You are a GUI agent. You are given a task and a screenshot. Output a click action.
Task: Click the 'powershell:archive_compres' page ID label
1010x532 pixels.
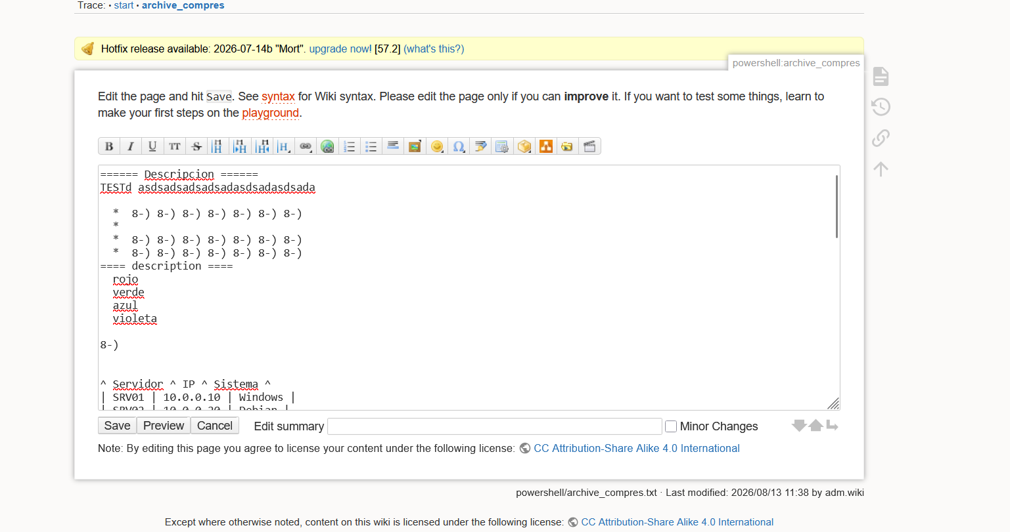[x=796, y=63]
